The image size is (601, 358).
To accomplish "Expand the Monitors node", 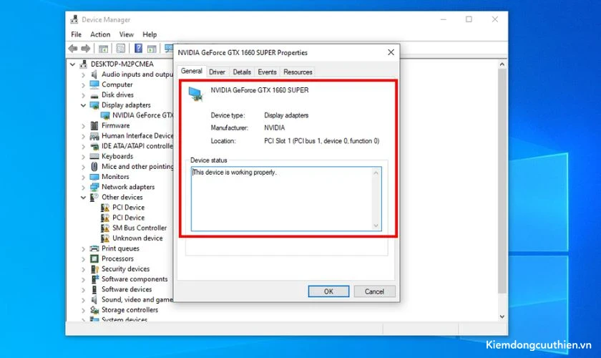I will 83,177.
